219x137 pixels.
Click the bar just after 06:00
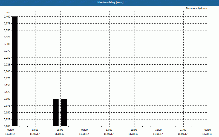coord(64,112)
